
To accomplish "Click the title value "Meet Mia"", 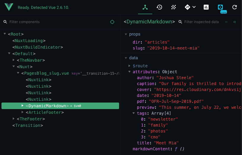I will tap(166, 143).
